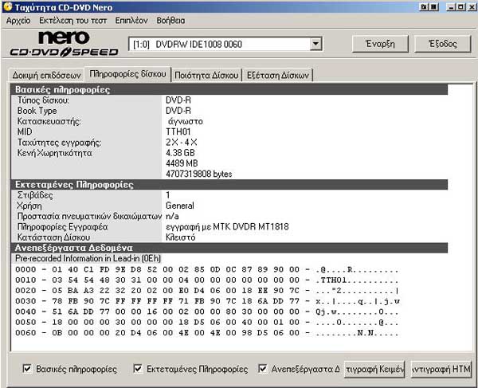
Task: Click the copyright protection value n/a
Action: pos(172,217)
